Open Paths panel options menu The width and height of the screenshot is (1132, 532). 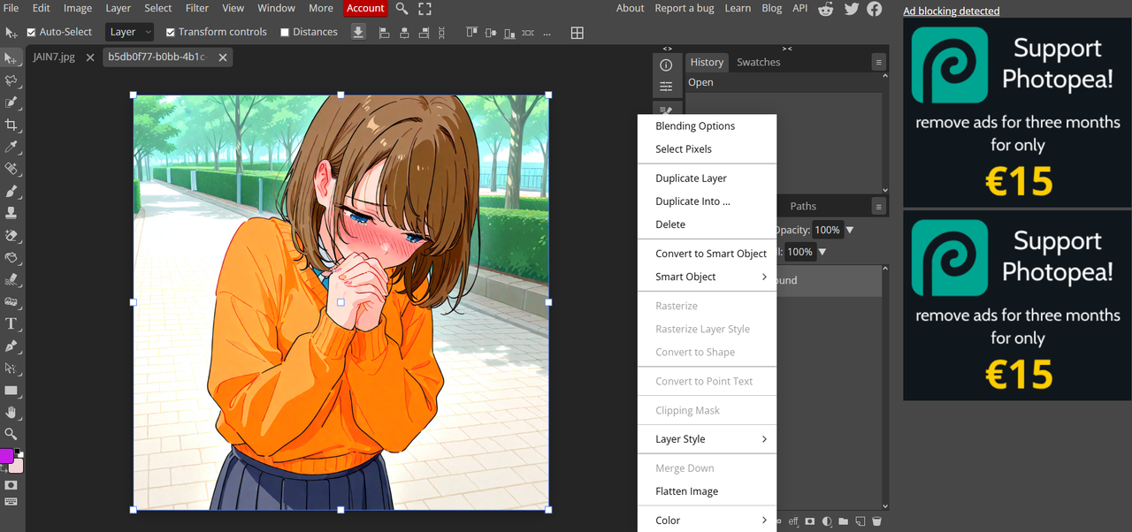click(878, 206)
